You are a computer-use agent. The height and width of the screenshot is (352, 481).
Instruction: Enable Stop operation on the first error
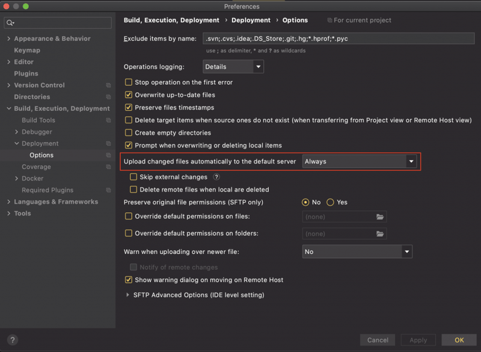129,82
